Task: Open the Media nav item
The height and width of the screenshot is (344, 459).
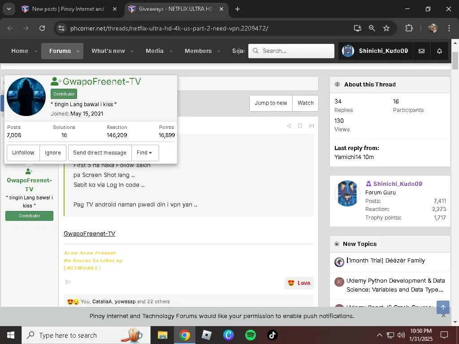Action: coord(155,51)
